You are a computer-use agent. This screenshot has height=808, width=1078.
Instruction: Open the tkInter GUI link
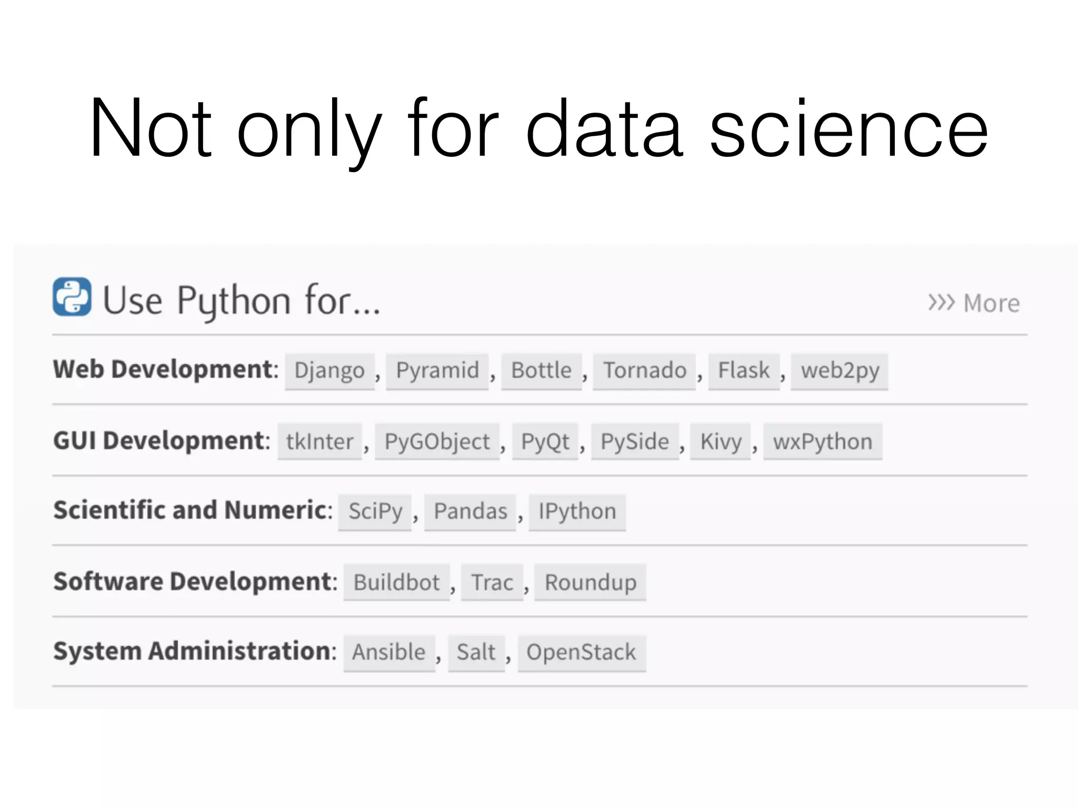(320, 442)
